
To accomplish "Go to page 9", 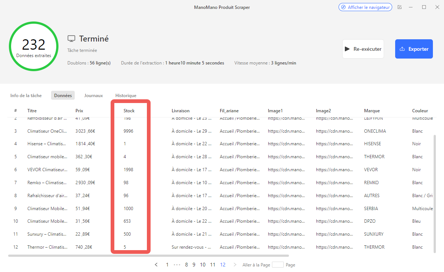I will pos(194,265).
